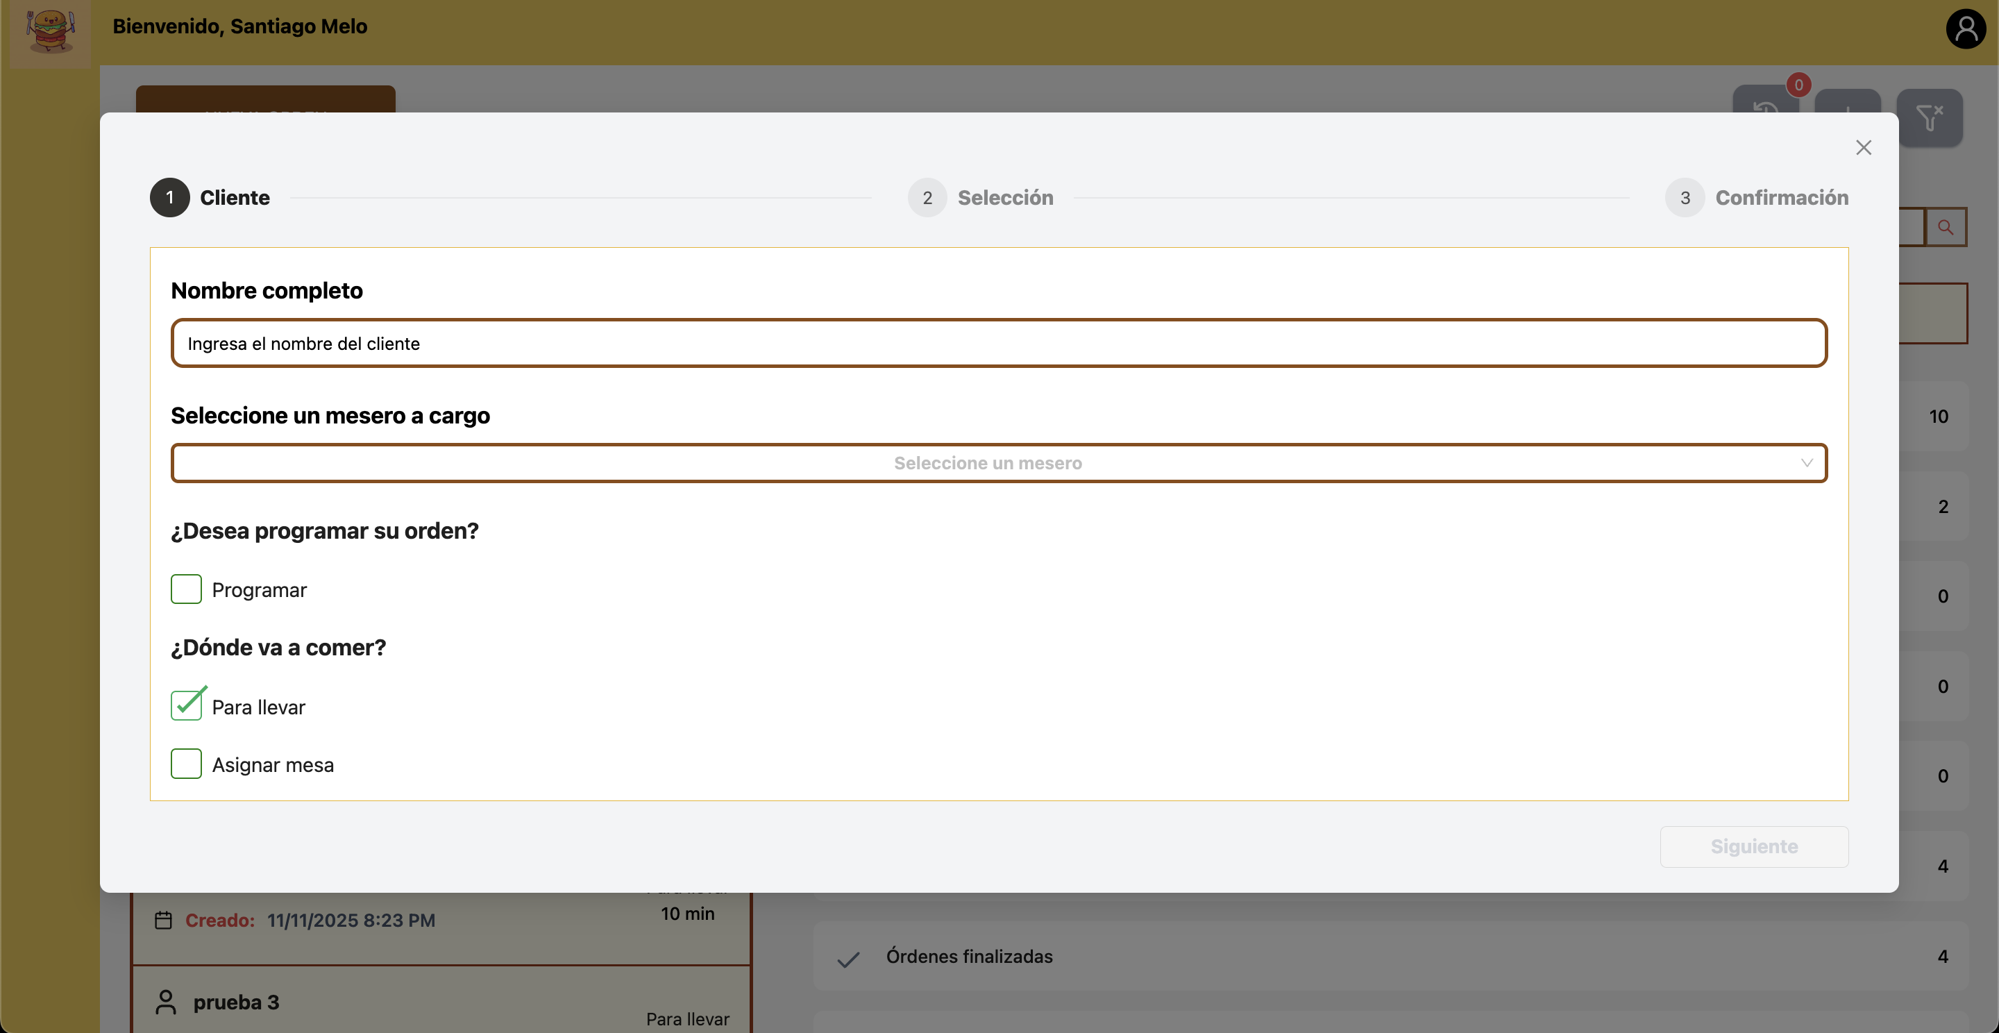Image resolution: width=1999 pixels, height=1033 pixels.
Task: Open the user profile avatar icon
Action: coord(1965,29)
